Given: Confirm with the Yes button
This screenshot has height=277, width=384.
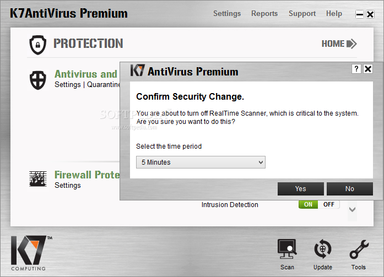Looking at the screenshot, I should click(x=300, y=189).
